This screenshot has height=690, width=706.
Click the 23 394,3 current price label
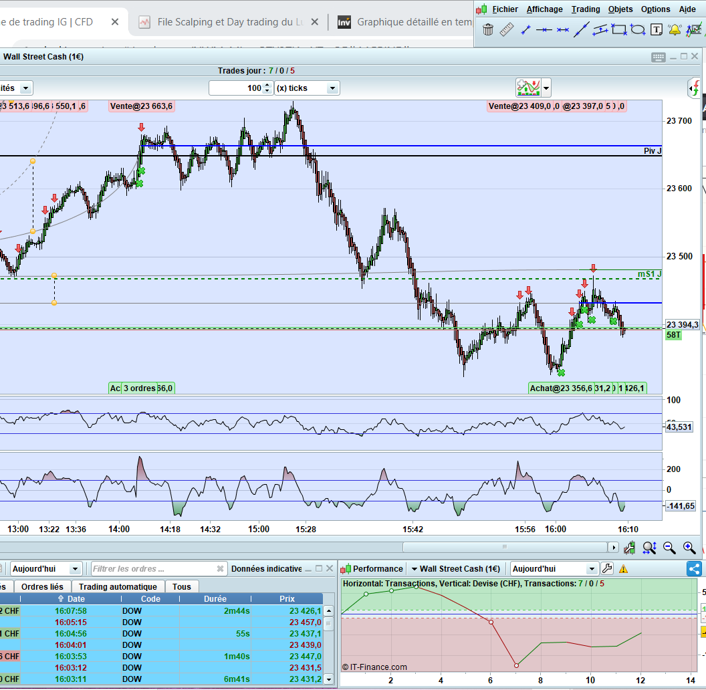[x=682, y=325]
